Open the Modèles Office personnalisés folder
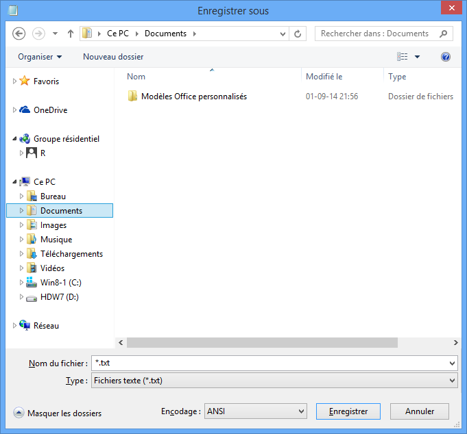This screenshot has height=434, width=467. point(193,97)
